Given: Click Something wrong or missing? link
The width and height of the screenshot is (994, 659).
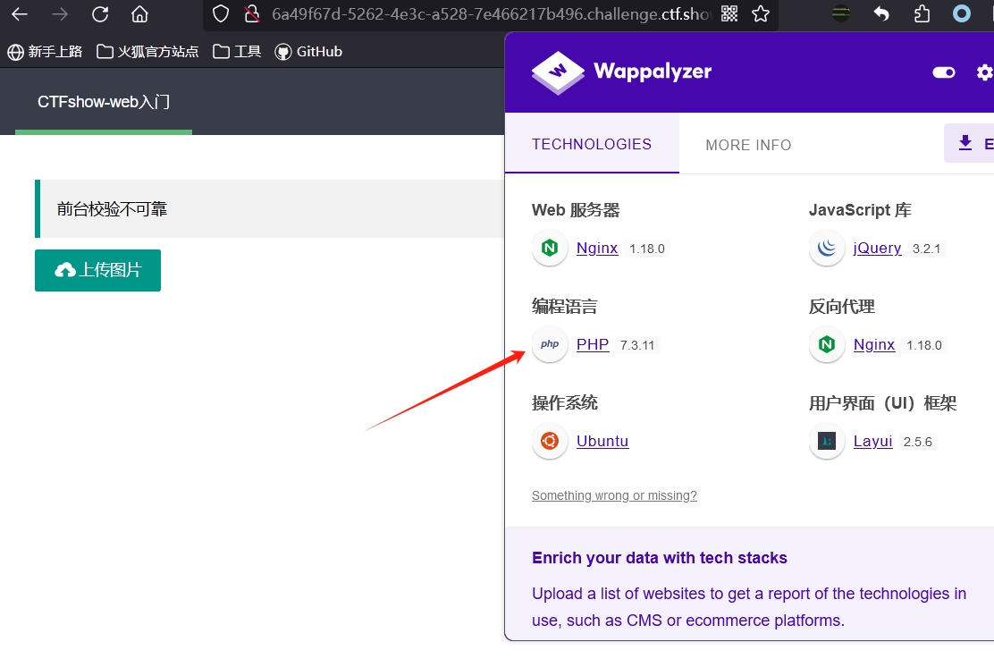Looking at the screenshot, I should [614, 495].
